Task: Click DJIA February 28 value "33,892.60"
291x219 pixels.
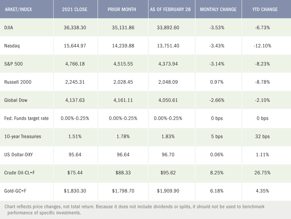Action: (168, 28)
